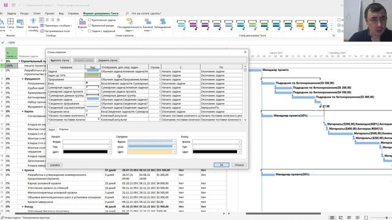Select 'Веха' row in styles table

(x=66, y=83)
